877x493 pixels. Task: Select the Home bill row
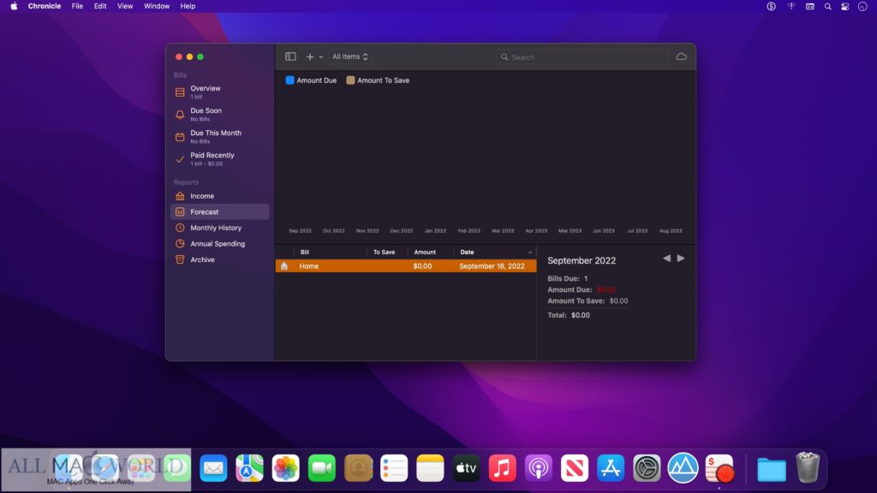(405, 266)
